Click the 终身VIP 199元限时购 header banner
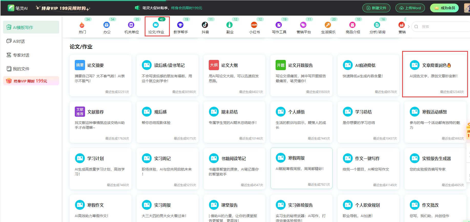470x222 pixels. coord(63,8)
